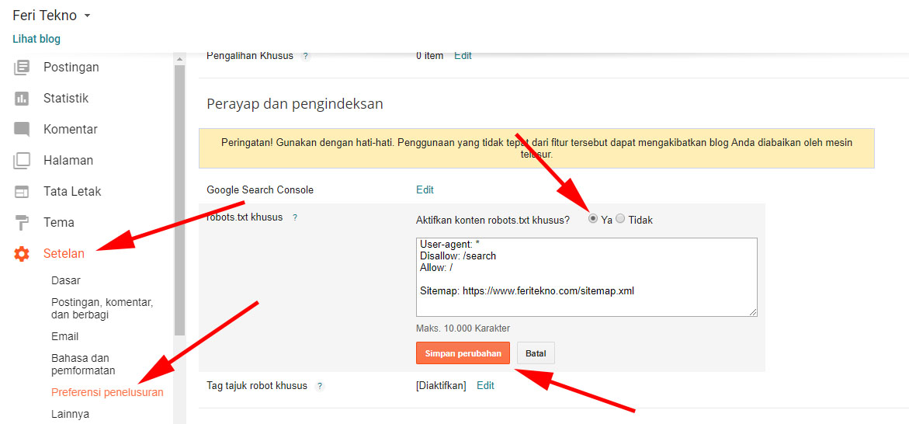
Task: Click the 'Perayap dan pengindeksan' heading
Action: coord(295,104)
